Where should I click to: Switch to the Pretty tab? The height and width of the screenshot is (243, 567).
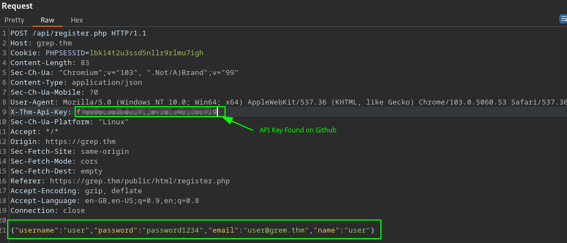(x=14, y=20)
